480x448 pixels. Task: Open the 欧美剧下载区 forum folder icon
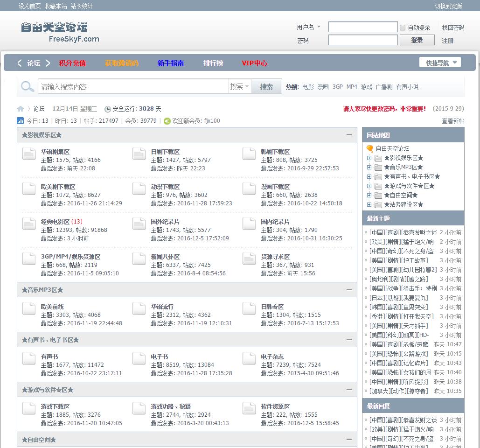click(29, 189)
